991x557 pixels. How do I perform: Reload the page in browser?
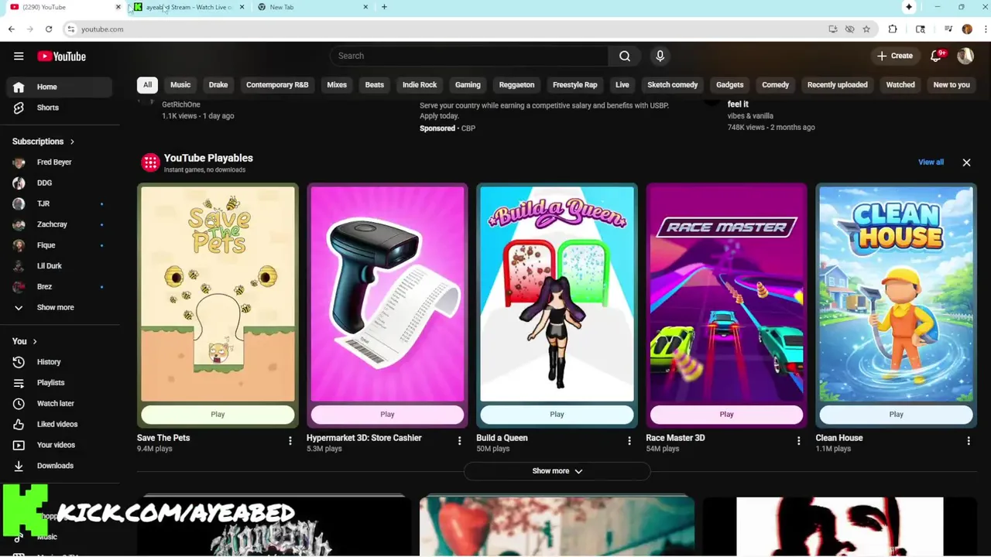(x=48, y=29)
